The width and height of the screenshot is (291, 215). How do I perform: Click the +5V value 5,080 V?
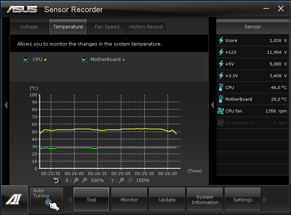pyautogui.click(x=278, y=64)
